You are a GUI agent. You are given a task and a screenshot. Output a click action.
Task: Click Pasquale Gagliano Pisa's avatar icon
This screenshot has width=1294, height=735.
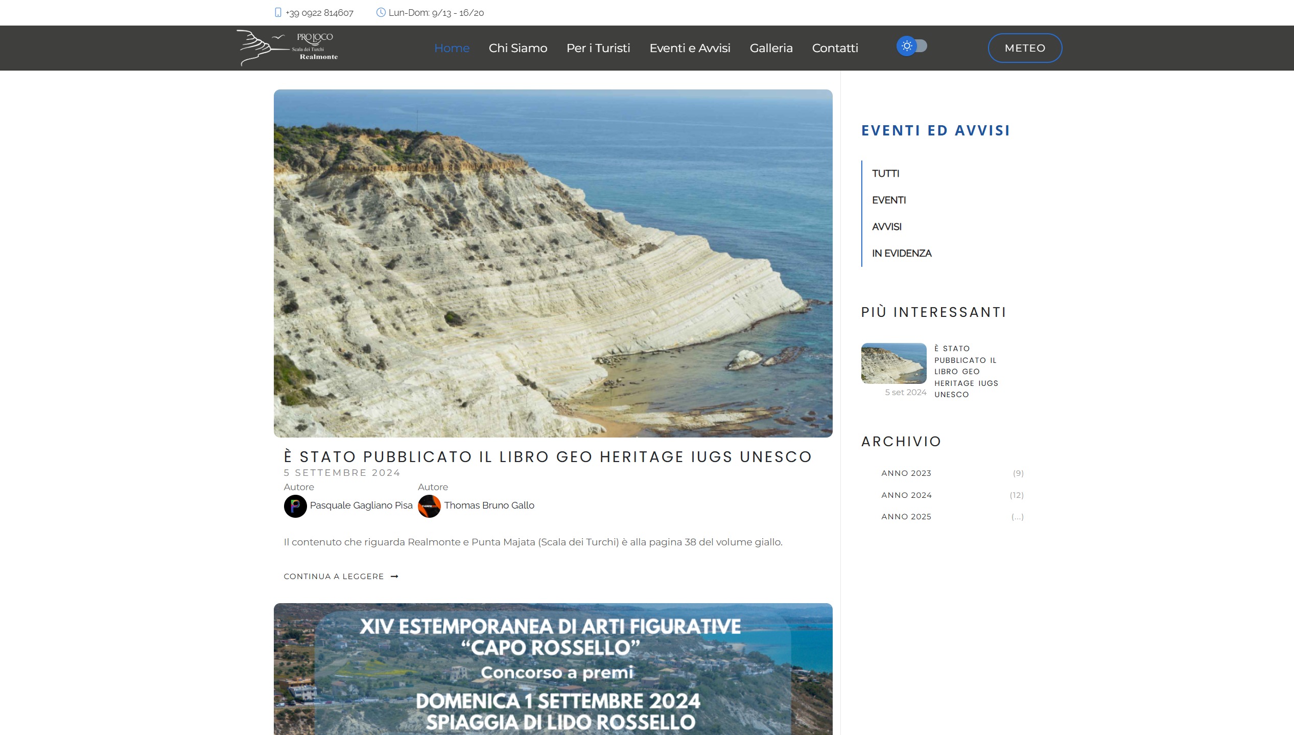(x=295, y=506)
